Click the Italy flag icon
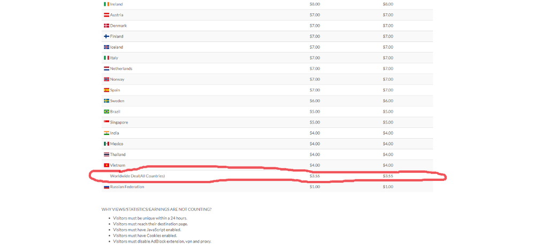 106,58
